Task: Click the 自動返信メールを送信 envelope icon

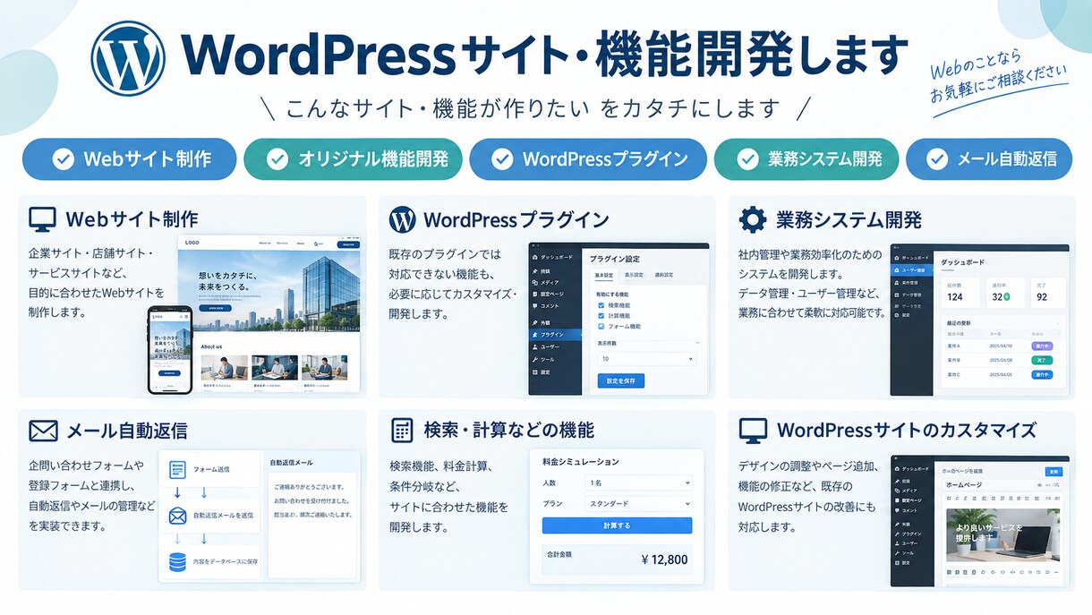Action: [177, 517]
